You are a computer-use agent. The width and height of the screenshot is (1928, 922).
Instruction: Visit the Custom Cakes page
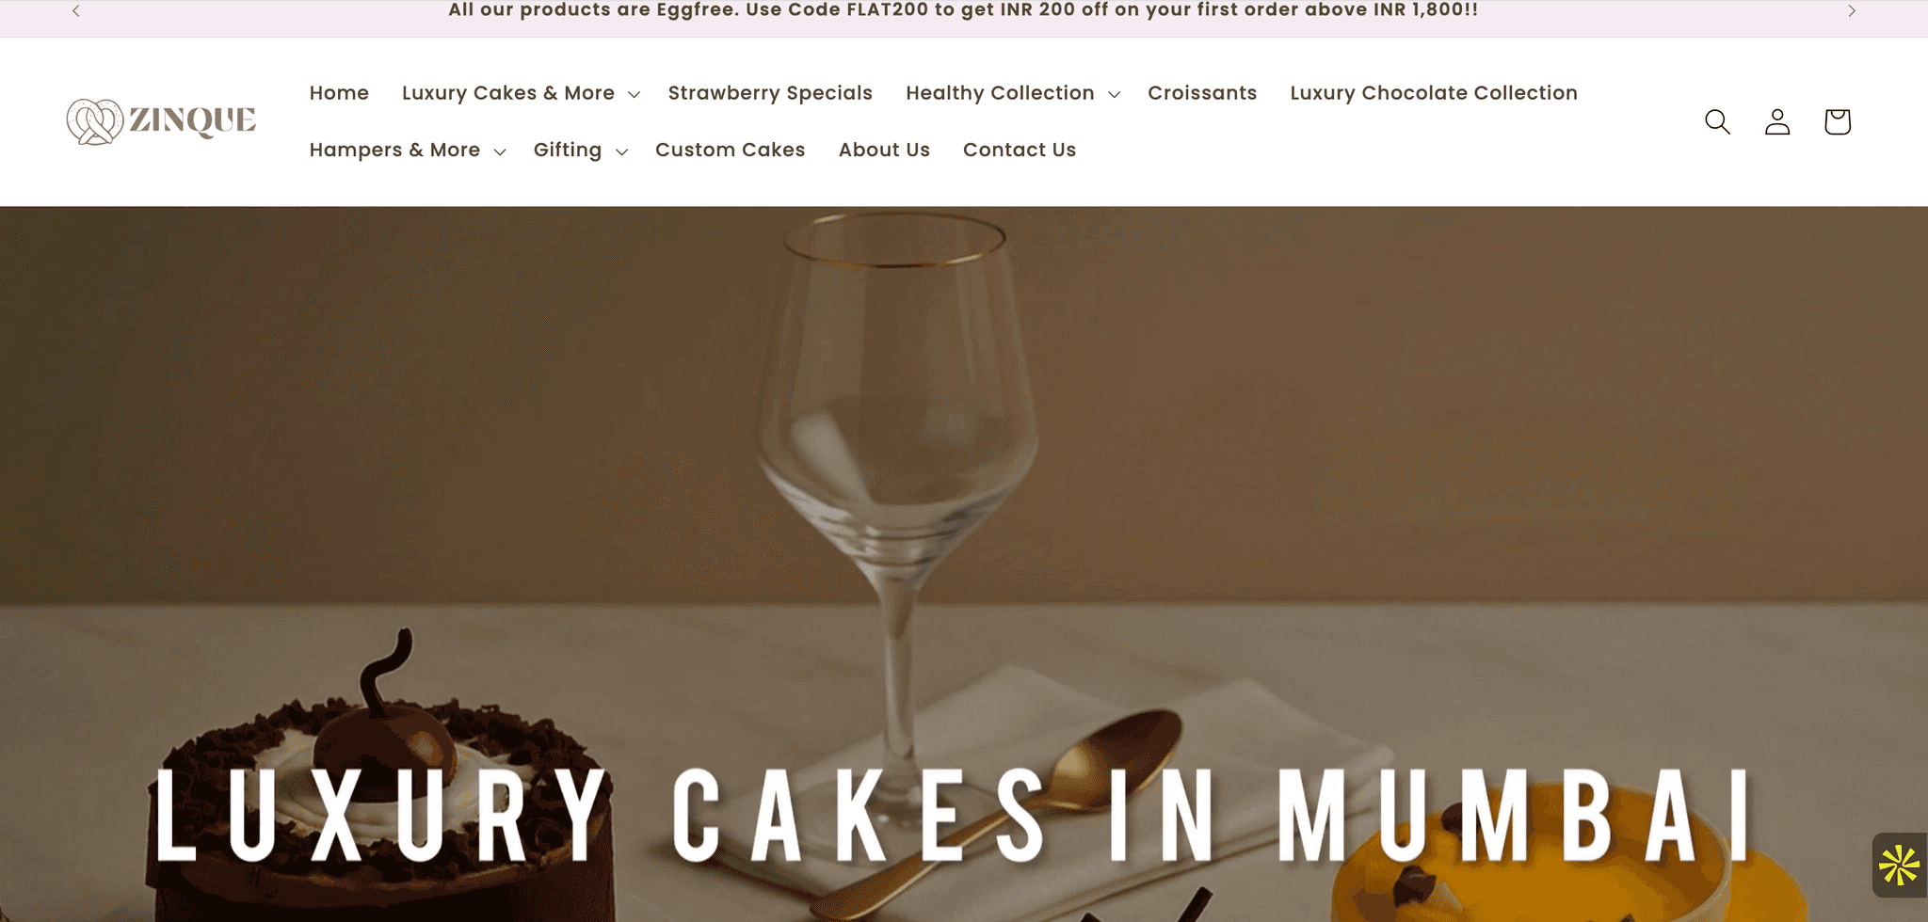pyautogui.click(x=731, y=151)
